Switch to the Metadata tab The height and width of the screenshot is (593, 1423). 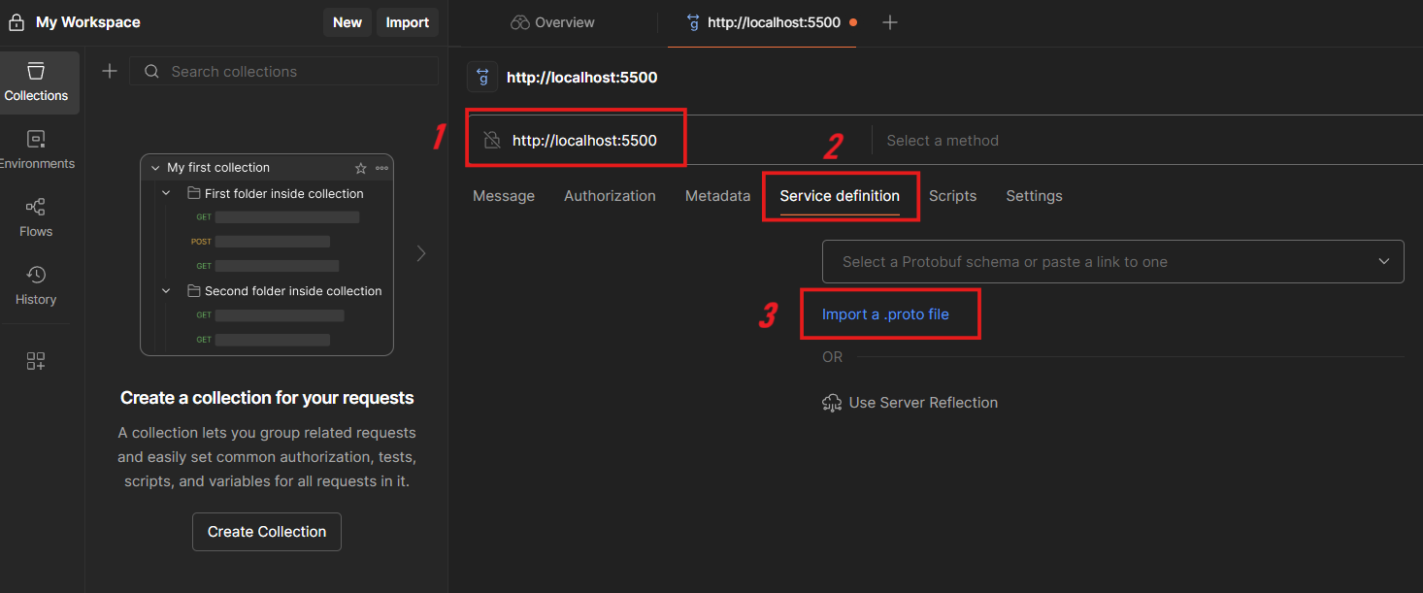point(717,196)
